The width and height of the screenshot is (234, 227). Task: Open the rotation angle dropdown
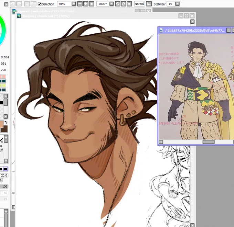(x=111, y=4)
